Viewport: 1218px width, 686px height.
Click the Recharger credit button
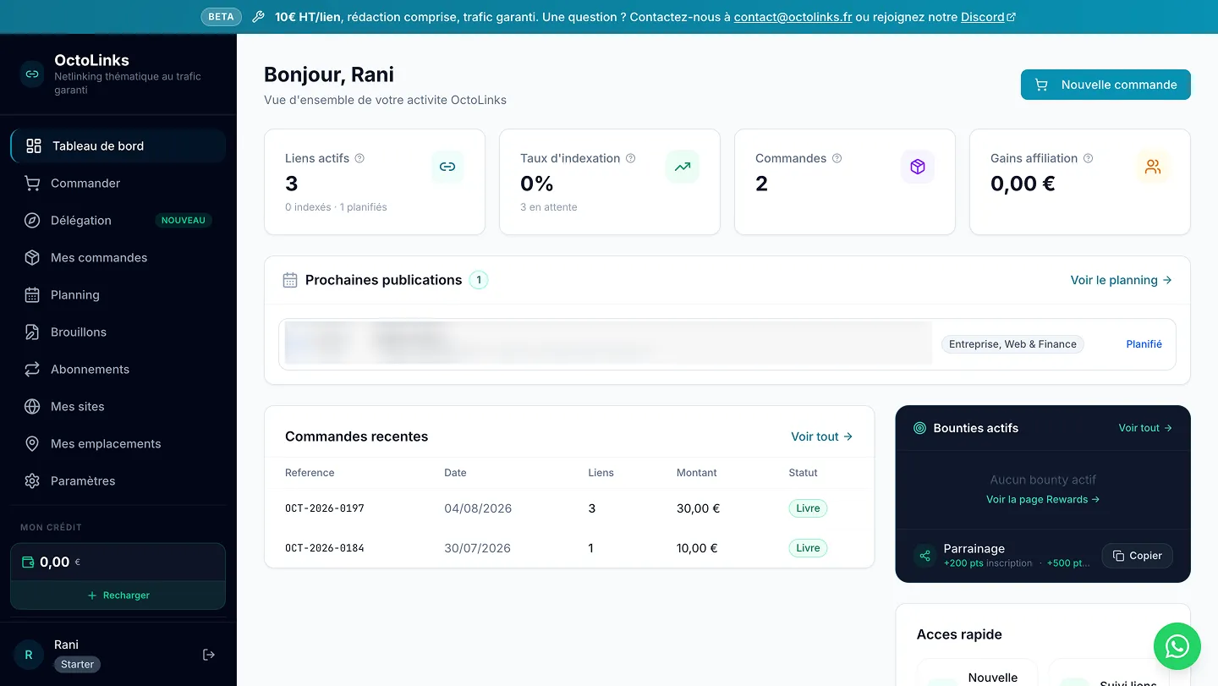click(118, 595)
